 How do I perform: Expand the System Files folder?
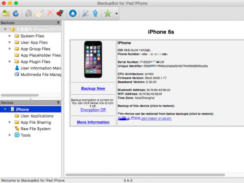[10, 36]
